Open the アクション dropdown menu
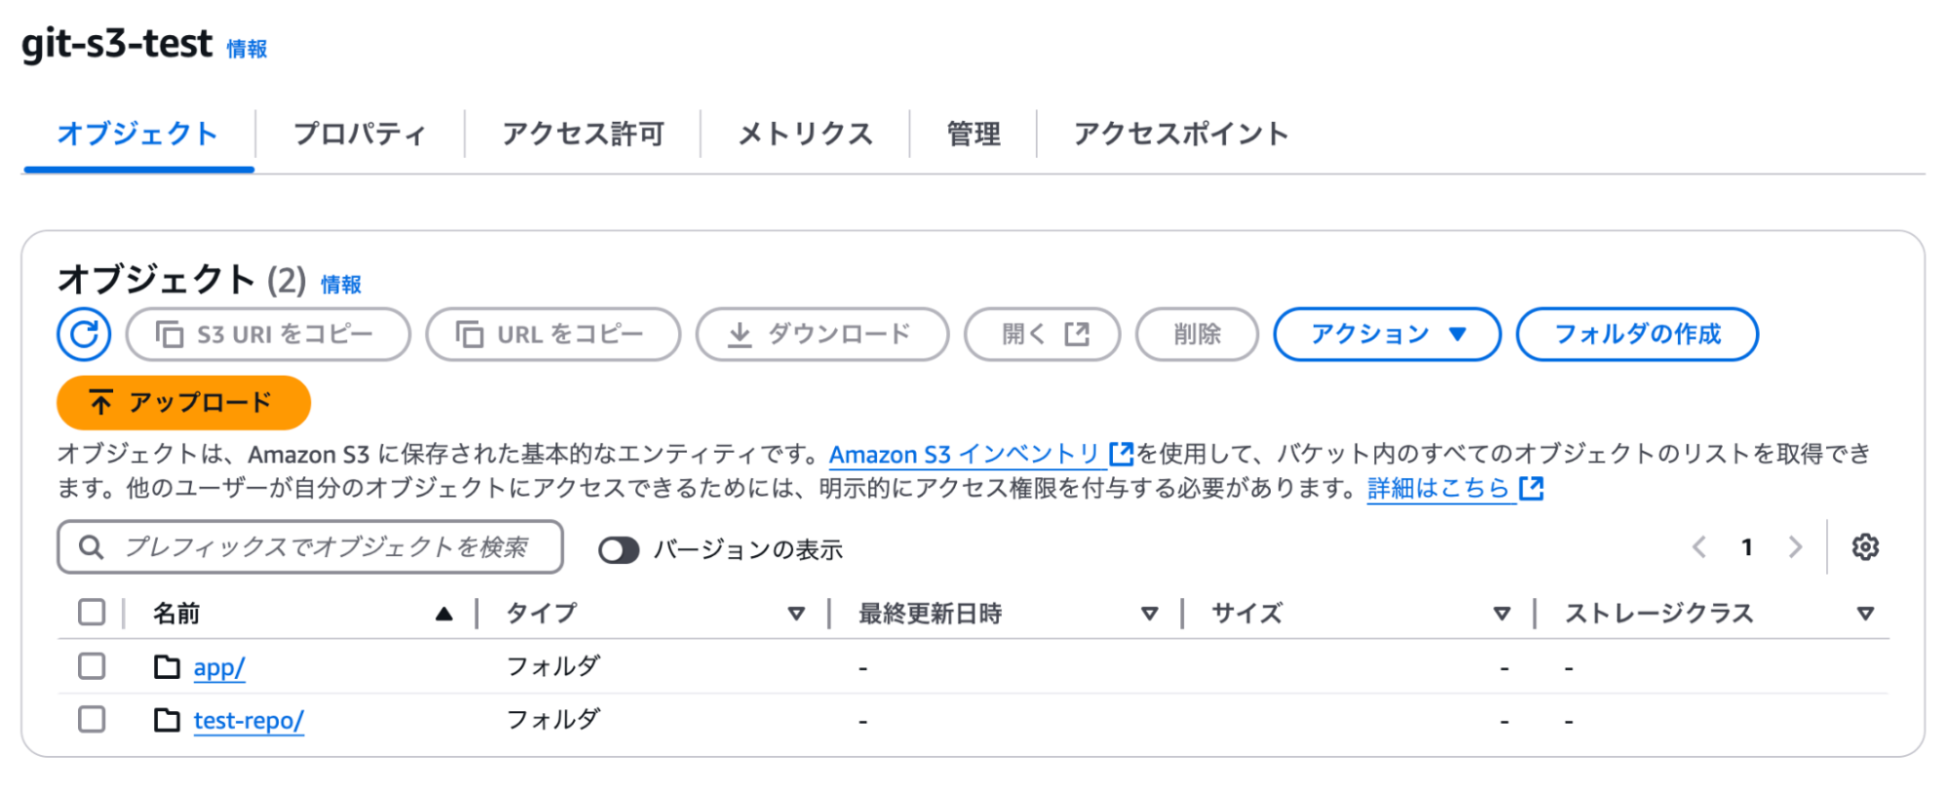This screenshot has height=791, width=1948. point(1387,334)
